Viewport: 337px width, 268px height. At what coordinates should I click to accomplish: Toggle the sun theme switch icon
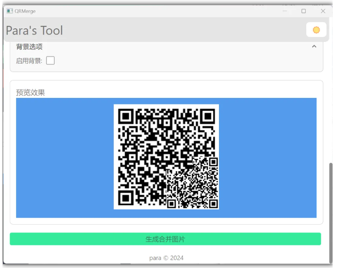[x=316, y=30]
